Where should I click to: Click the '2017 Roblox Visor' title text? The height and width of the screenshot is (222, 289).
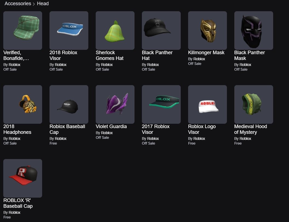pyautogui.click(x=156, y=129)
